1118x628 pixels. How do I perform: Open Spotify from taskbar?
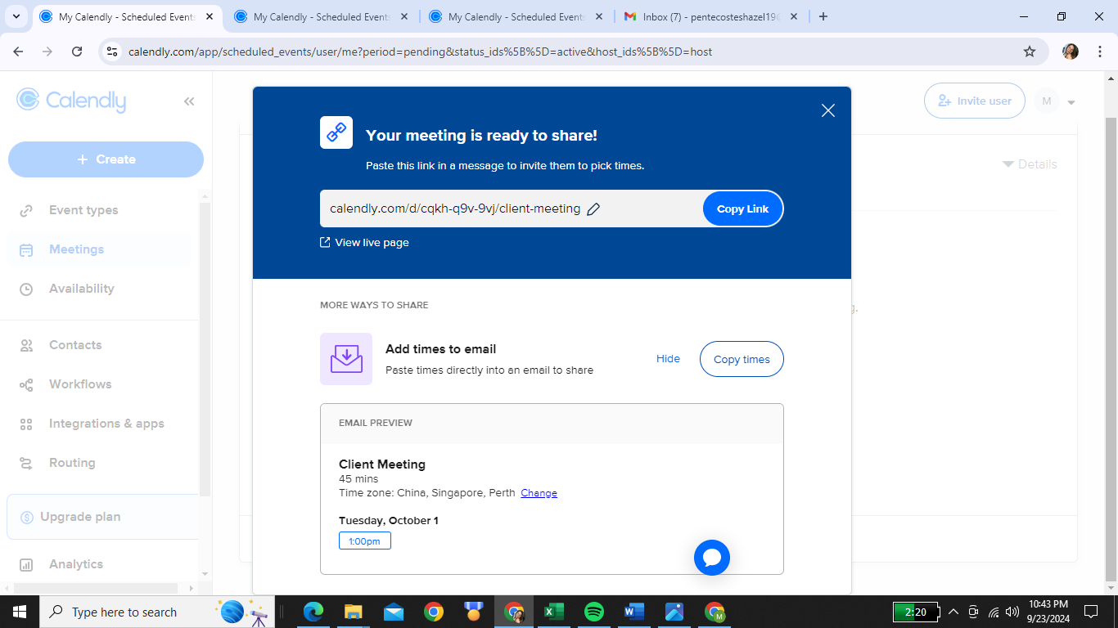pyautogui.click(x=594, y=612)
